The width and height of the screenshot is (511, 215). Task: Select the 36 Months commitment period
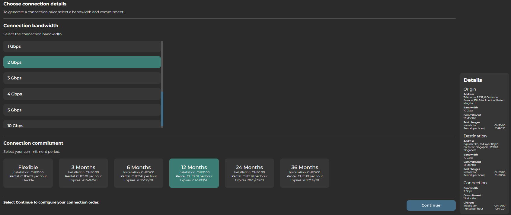[x=305, y=173]
